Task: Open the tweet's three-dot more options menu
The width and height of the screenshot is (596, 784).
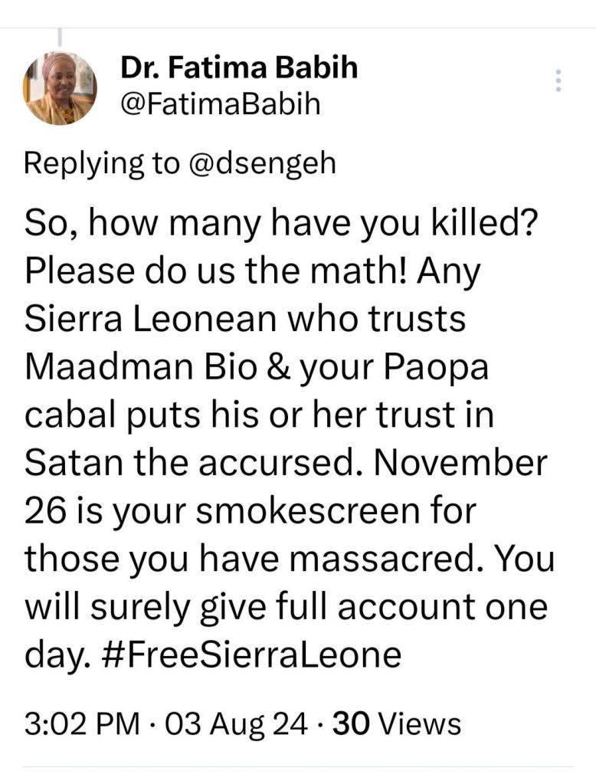Action: [x=558, y=80]
